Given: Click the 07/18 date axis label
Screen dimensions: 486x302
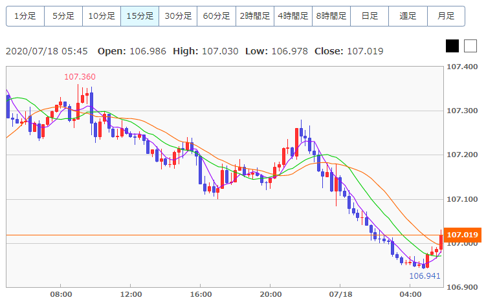Looking at the screenshot, I should tap(340, 294).
